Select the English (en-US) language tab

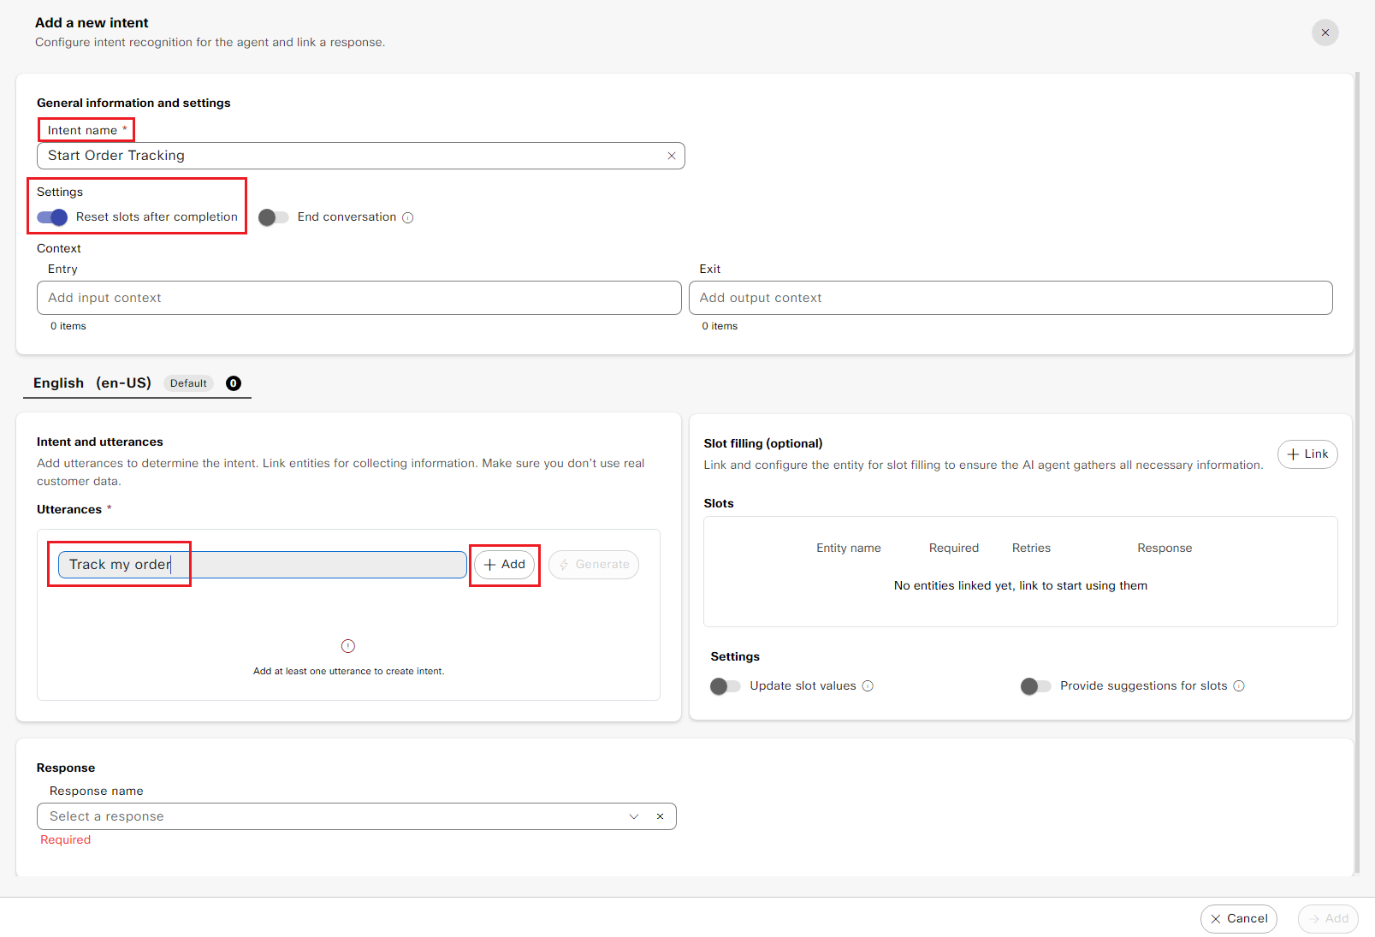pos(92,383)
